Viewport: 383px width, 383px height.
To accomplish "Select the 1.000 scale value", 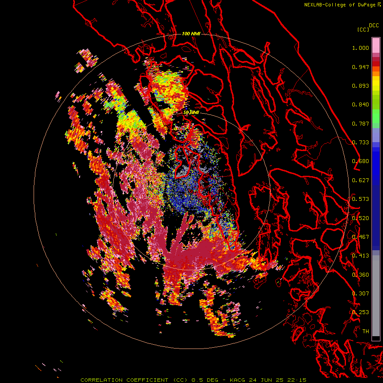I will [x=360, y=48].
